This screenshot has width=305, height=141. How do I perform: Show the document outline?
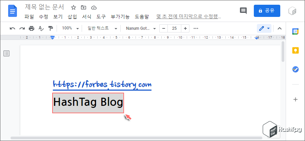[x=6, y=53]
